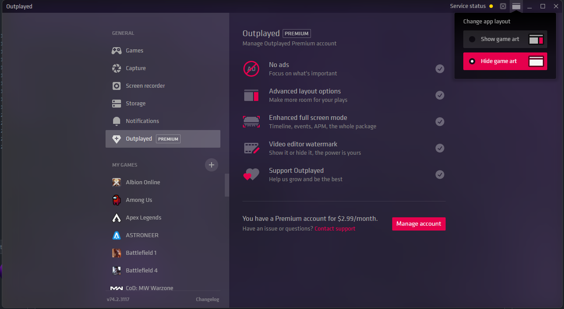Open the Games settings section
Viewport: 564px width, 309px height.
pyautogui.click(x=163, y=51)
